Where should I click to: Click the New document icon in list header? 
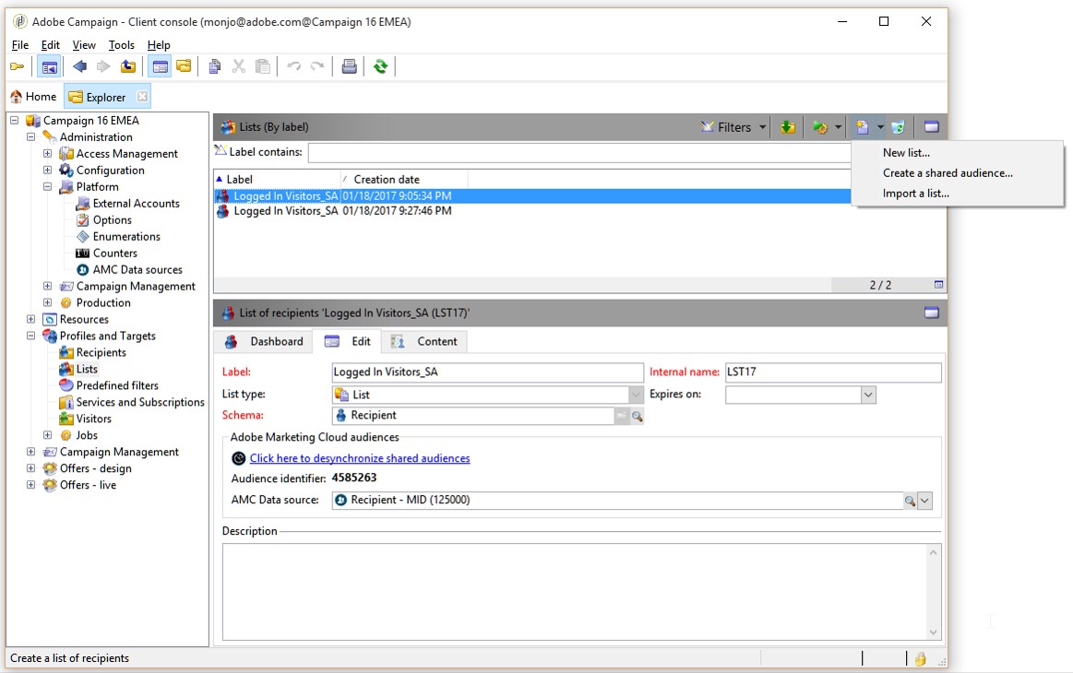coord(863,127)
